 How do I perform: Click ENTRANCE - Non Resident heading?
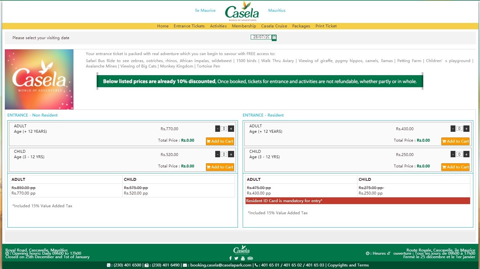click(x=32, y=115)
